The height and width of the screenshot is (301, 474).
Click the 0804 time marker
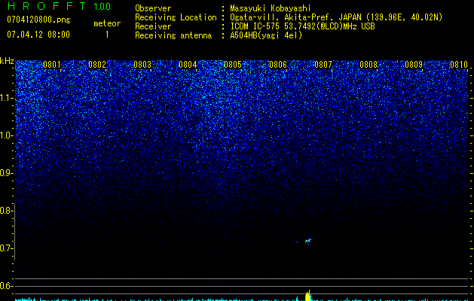pyautogui.click(x=188, y=65)
